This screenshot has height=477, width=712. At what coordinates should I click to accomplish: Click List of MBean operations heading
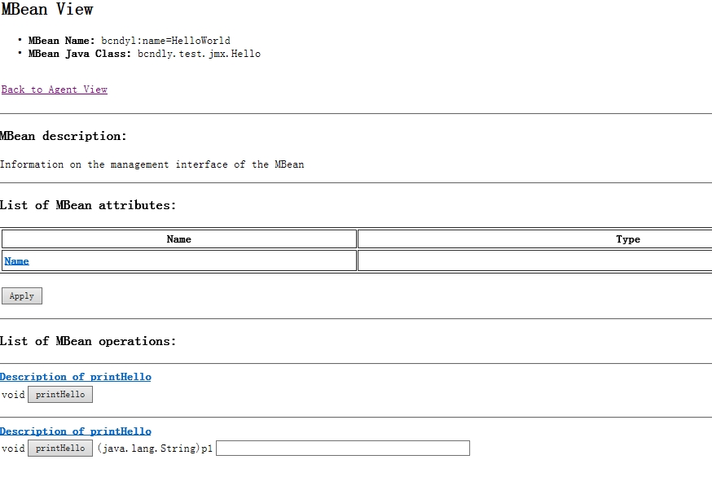coord(88,341)
